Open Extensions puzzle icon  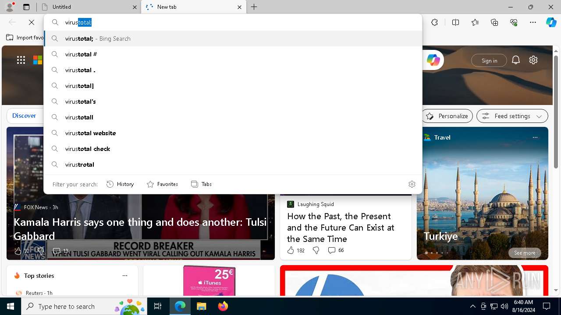[x=434, y=22]
